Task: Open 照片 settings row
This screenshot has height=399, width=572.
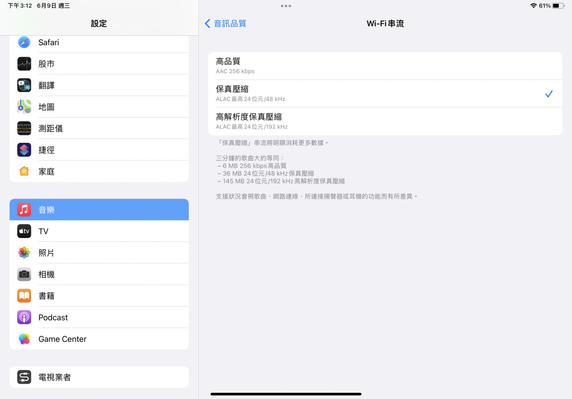Action: pyautogui.click(x=99, y=253)
